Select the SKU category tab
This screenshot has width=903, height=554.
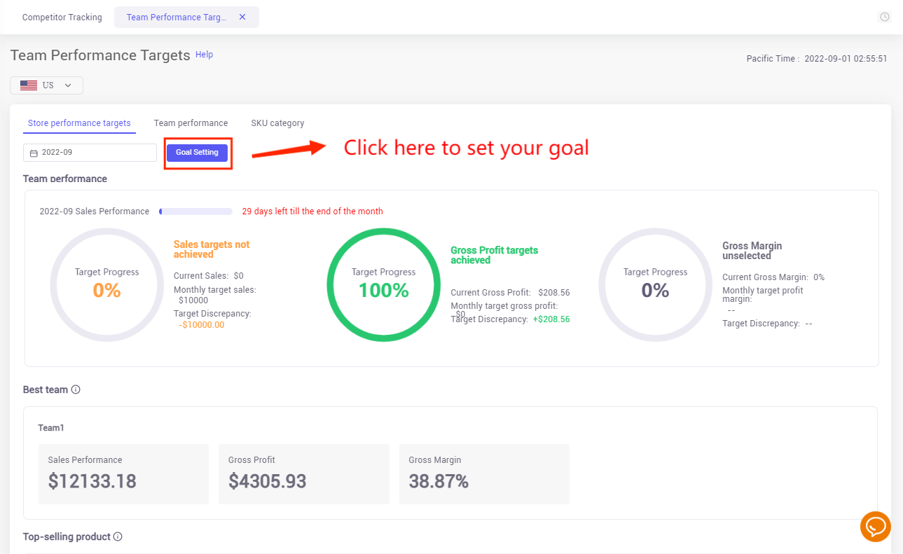click(x=277, y=123)
